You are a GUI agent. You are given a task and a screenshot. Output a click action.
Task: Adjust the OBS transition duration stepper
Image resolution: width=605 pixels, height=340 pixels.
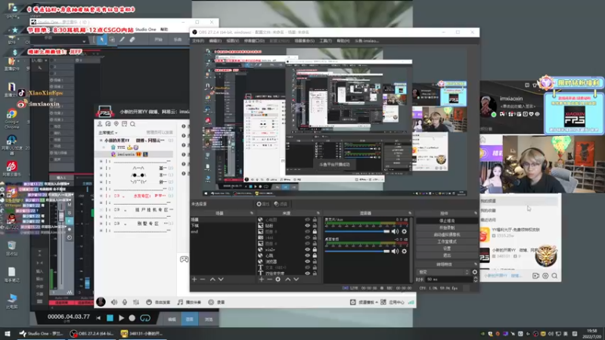click(476, 280)
